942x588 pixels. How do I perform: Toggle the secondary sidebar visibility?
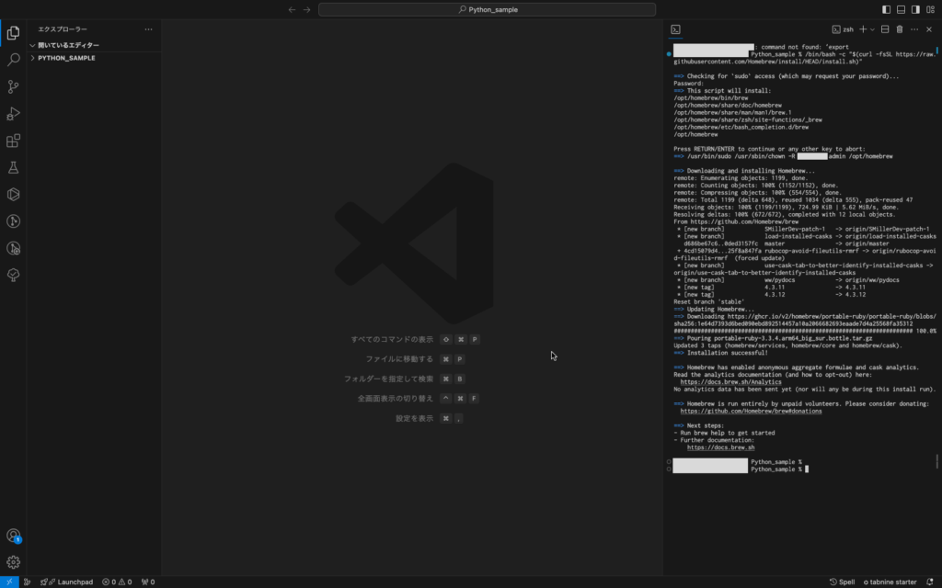tap(915, 9)
